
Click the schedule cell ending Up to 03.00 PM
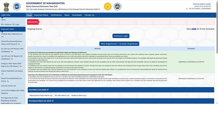(x=191, y=62)
